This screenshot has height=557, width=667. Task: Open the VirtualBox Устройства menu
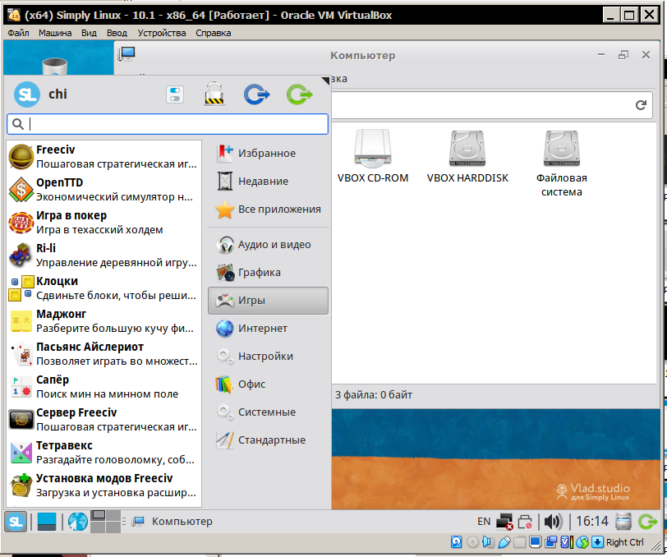162,33
